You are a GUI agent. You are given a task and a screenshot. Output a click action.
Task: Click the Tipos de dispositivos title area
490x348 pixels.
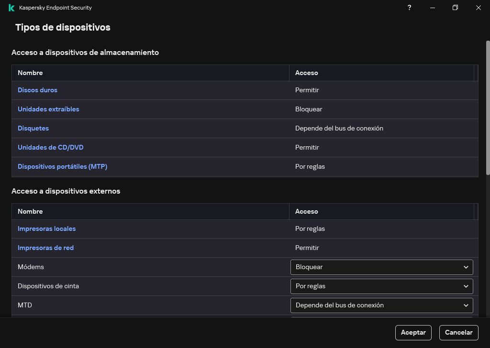click(x=63, y=27)
